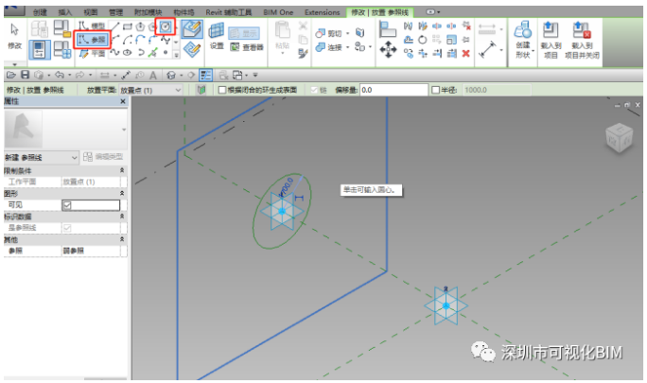Click the Edit Type (编辑类型) button
This screenshot has height=383, width=647.
coord(103,157)
